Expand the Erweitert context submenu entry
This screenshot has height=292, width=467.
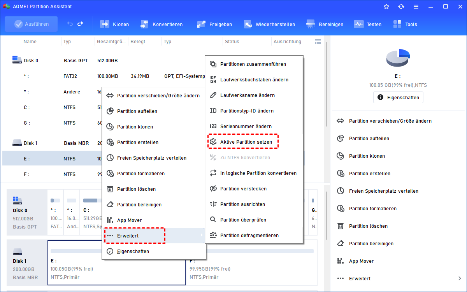[154, 236]
